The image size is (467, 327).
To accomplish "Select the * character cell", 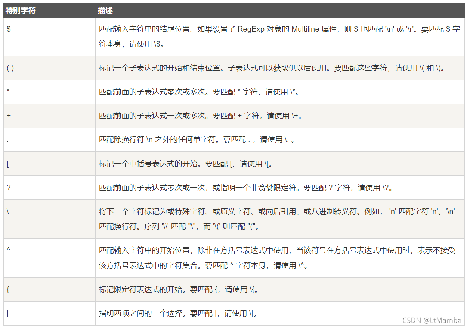I will click(x=49, y=92).
